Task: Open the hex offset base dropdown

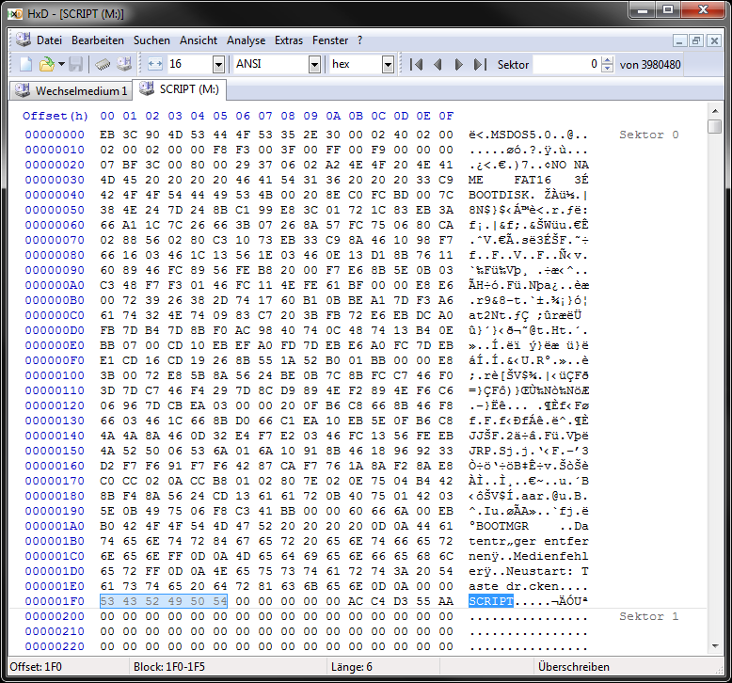Action: click(x=388, y=64)
